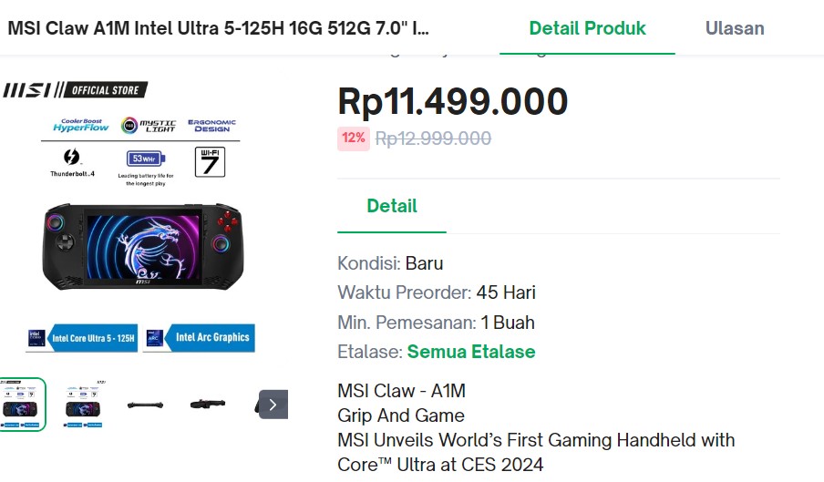Select the Detail sub-tab

(x=392, y=206)
